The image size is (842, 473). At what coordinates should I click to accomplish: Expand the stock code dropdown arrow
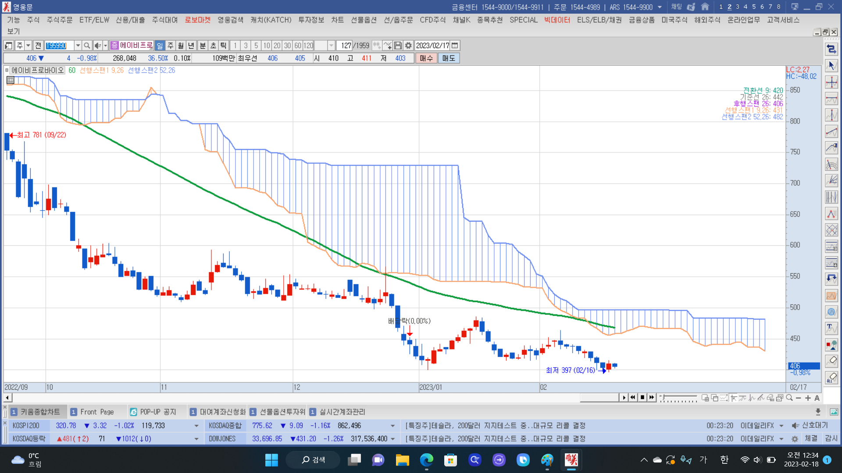click(78, 46)
